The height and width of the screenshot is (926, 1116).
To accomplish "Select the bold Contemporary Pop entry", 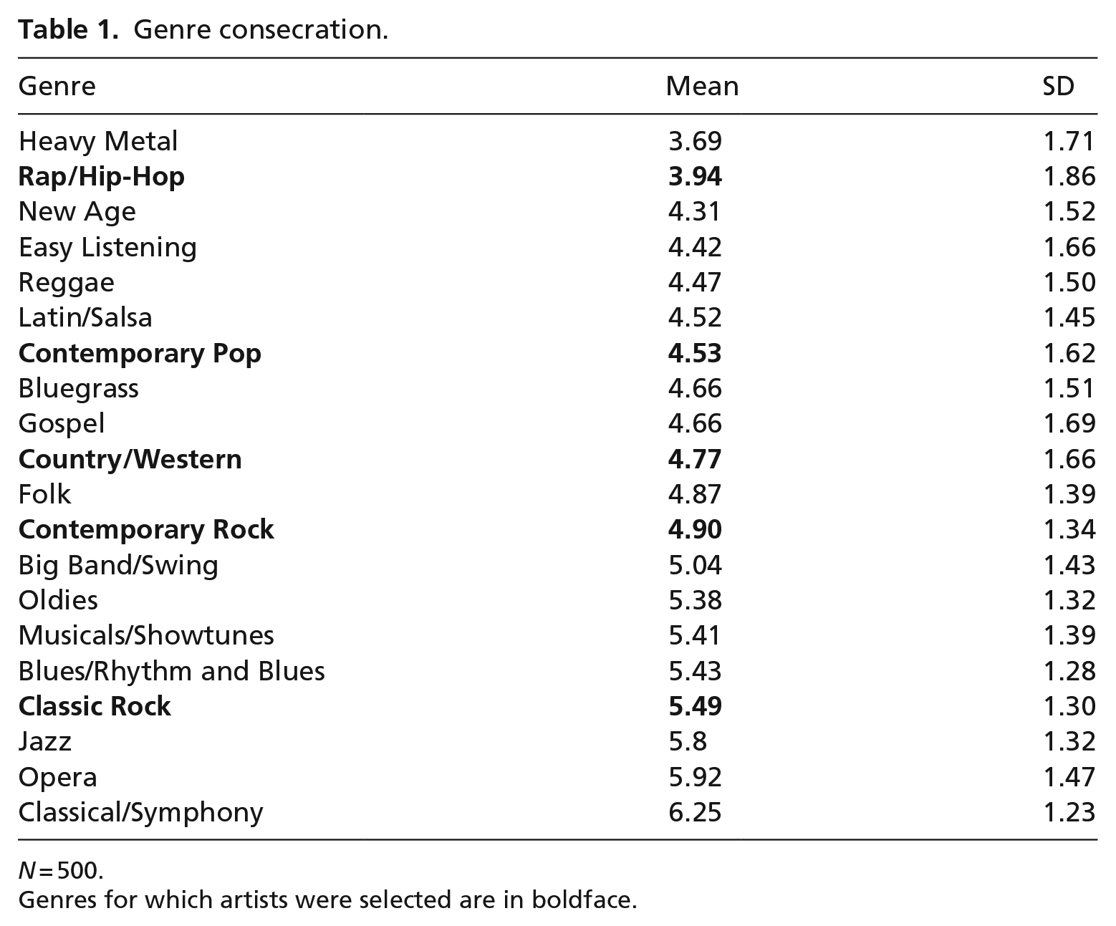I will coord(140,354).
